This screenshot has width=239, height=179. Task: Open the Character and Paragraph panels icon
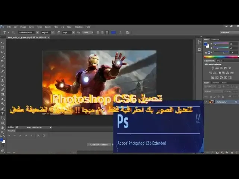128,32
